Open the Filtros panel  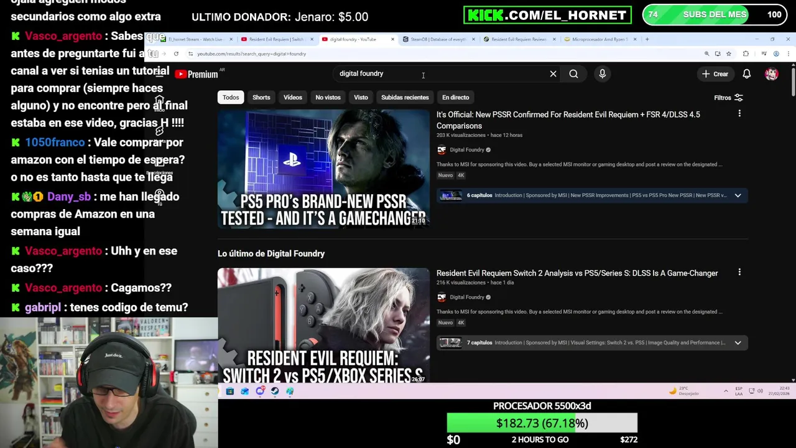pyautogui.click(x=728, y=98)
